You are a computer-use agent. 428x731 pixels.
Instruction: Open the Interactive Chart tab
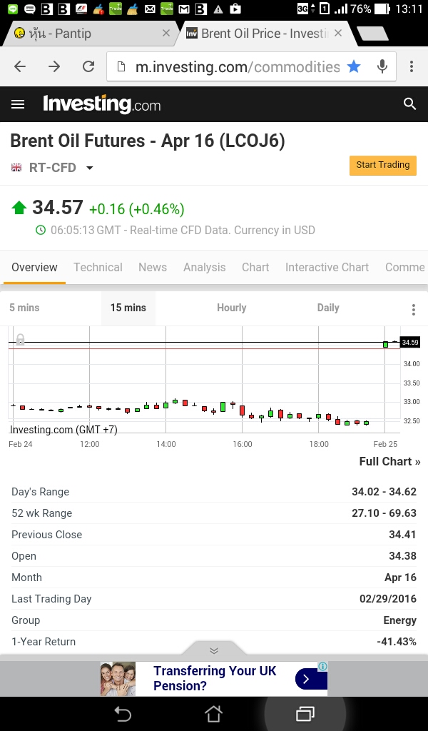click(x=327, y=267)
